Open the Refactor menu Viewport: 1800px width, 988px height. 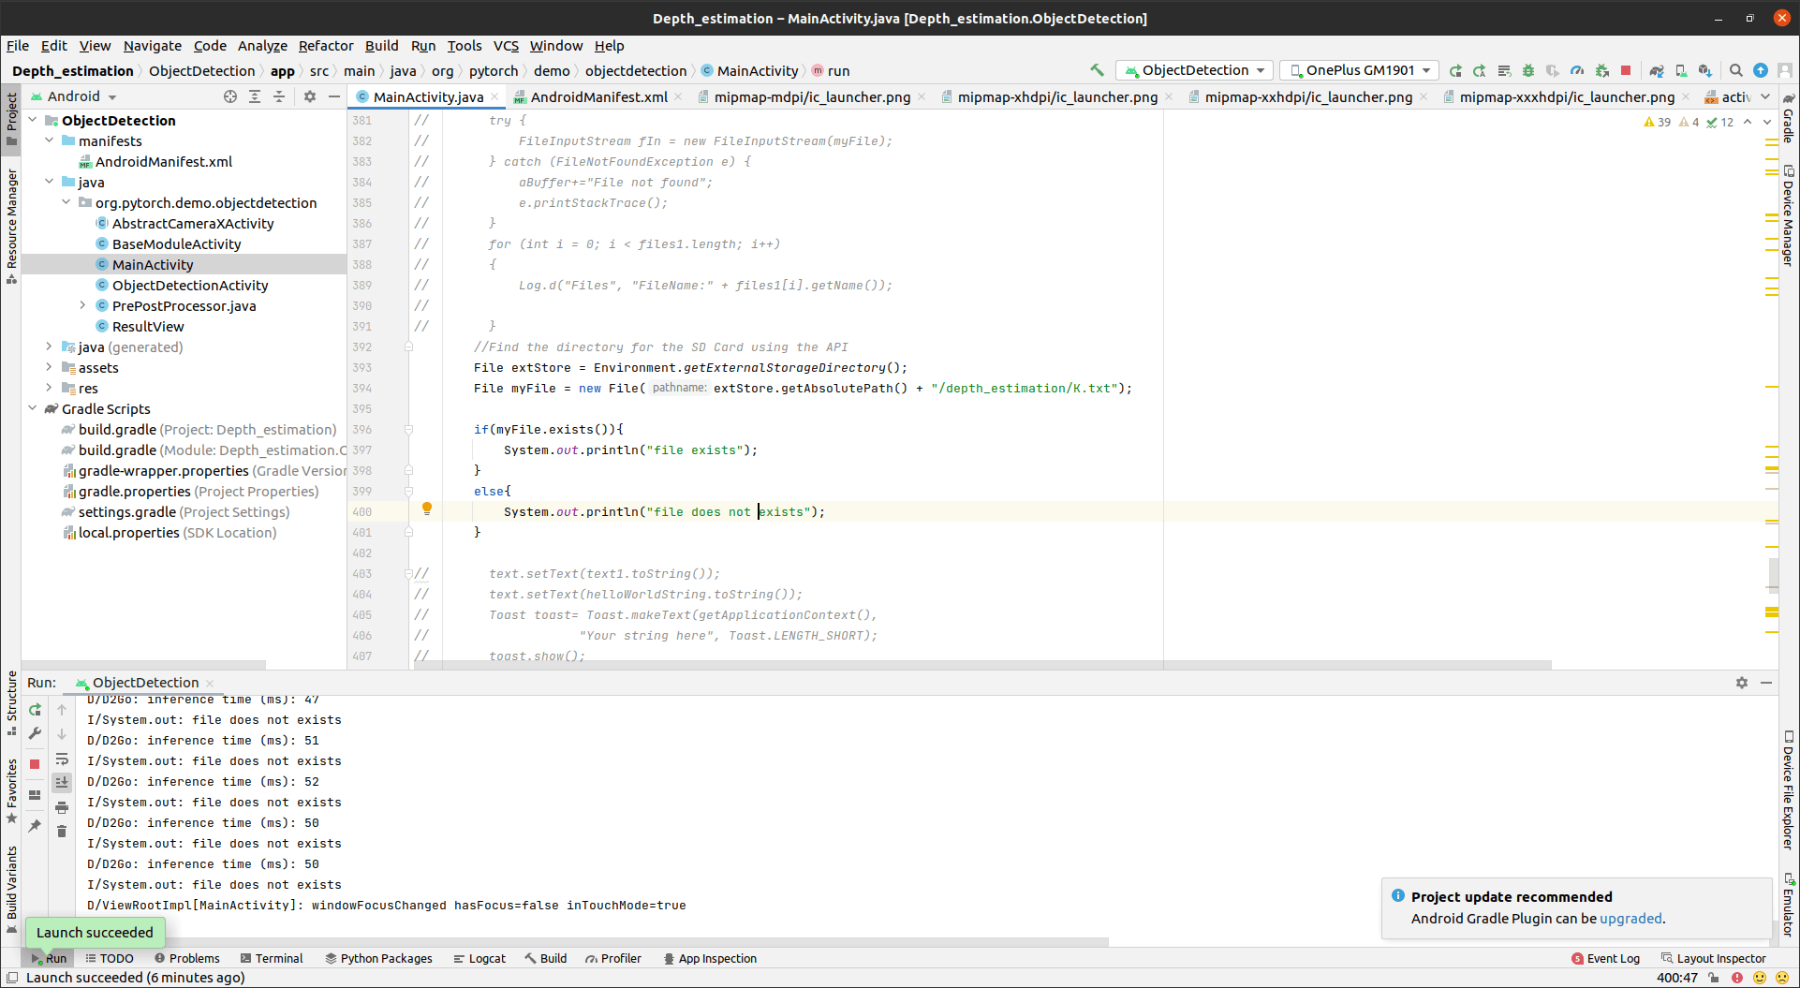click(326, 46)
